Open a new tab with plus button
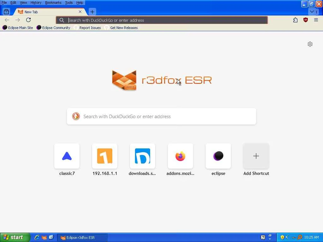This screenshot has height=242, width=323. [92, 12]
